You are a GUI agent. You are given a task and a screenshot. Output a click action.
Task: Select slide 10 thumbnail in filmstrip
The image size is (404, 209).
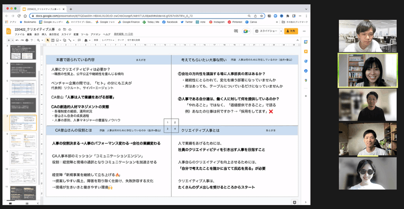(23, 175)
